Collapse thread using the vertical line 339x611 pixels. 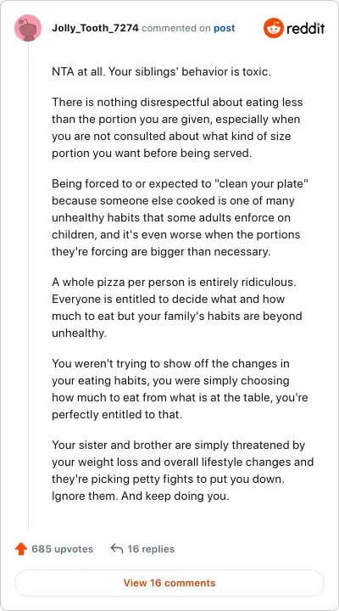pyautogui.click(x=28, y=285)
